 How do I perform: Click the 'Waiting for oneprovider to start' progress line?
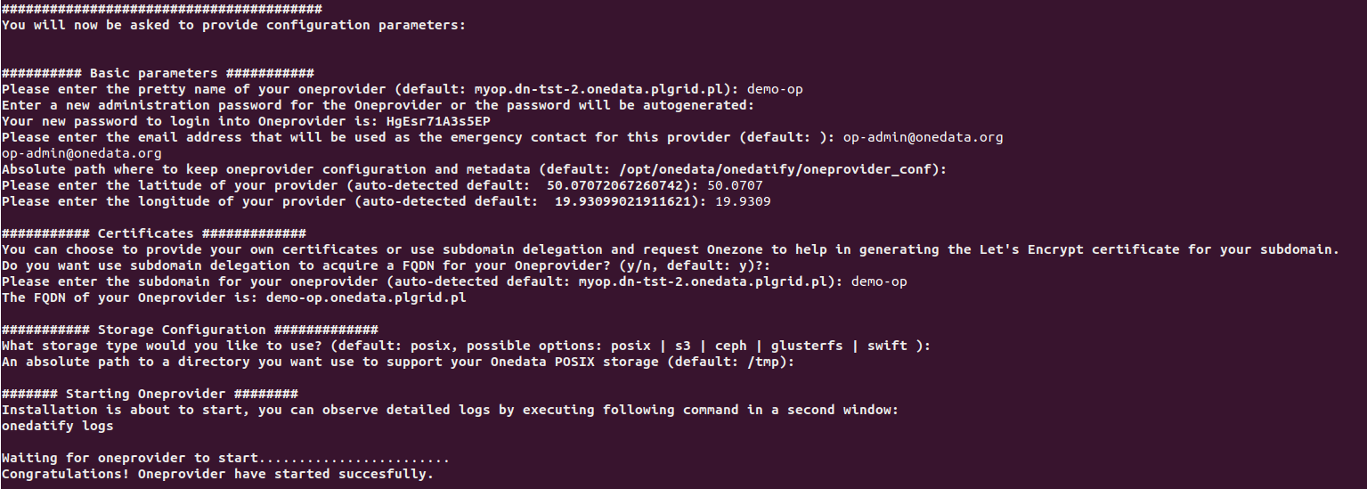pyautogui.click(x=225, y=458)
